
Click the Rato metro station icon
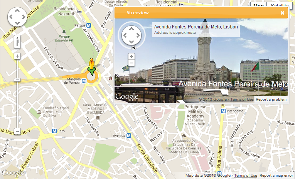tap(54, 131)
